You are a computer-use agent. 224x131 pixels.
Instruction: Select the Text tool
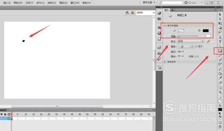click(220, 42)
